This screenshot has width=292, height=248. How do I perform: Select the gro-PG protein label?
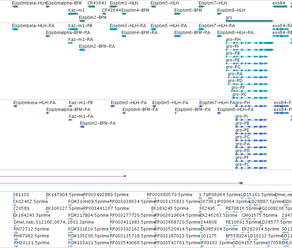click(243, 137)
